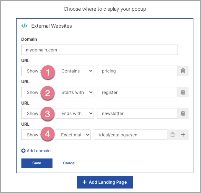Viewport: 201px width, 193px height.
Task: Click the Add Landing Page button
Action: pyautogui.click(x=105, y=182)
